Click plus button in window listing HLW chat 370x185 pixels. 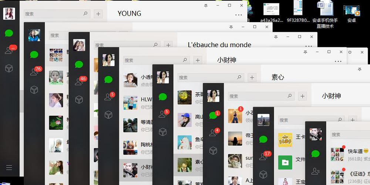click(198, 60)
